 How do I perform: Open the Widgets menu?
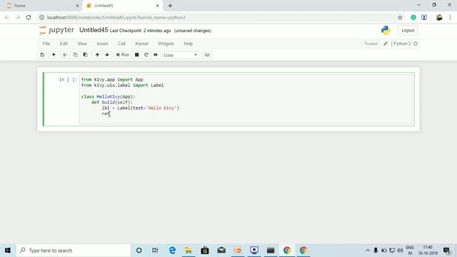[x=166, y=44]
